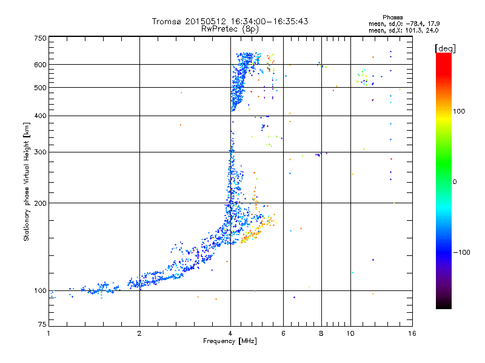
Task: Click the phase colorbar gradient
Action: click(x=444, y=180)
